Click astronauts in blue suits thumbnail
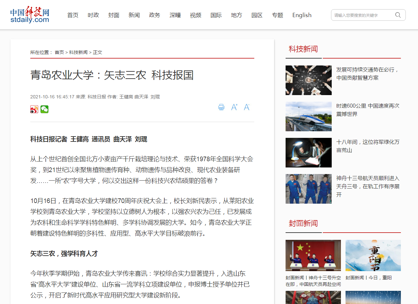This screenshot has width=418, height=304. click(309, 189)
